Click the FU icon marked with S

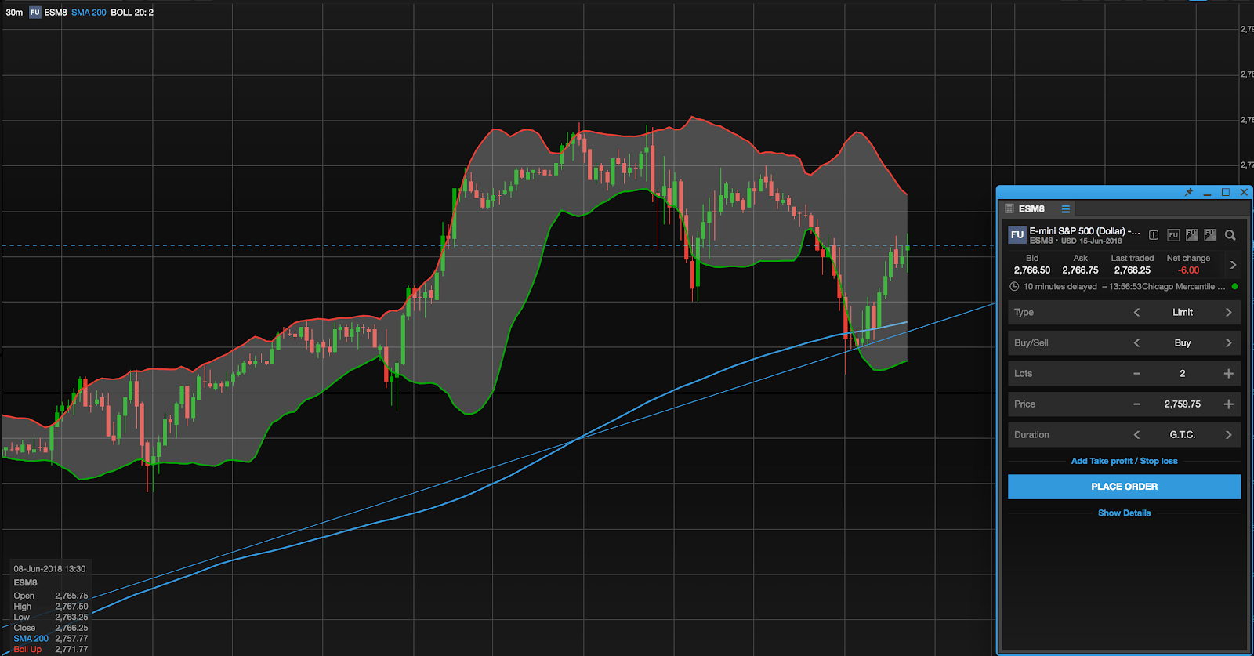click(1192, 235)
